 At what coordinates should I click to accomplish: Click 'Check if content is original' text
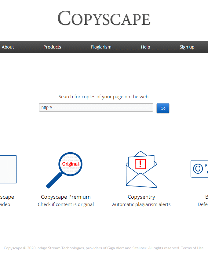click(x=66, y=204)
